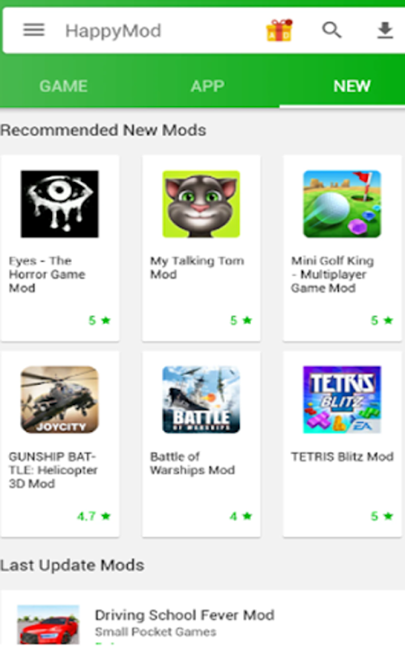Switch to the GAME tab
This screenshot has width=405, height=648.
pos(64,87)
